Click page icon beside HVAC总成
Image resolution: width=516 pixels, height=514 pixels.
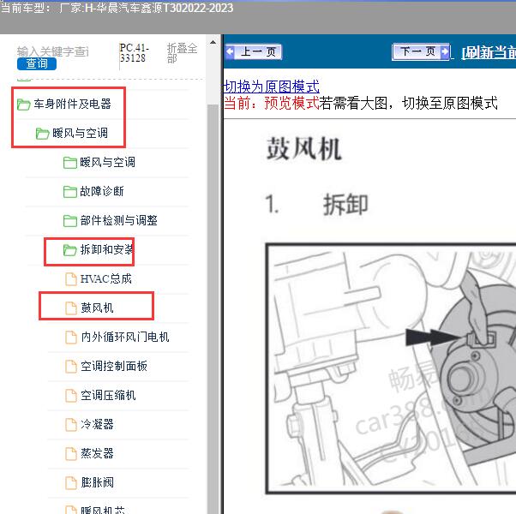[x=71, y=279]
